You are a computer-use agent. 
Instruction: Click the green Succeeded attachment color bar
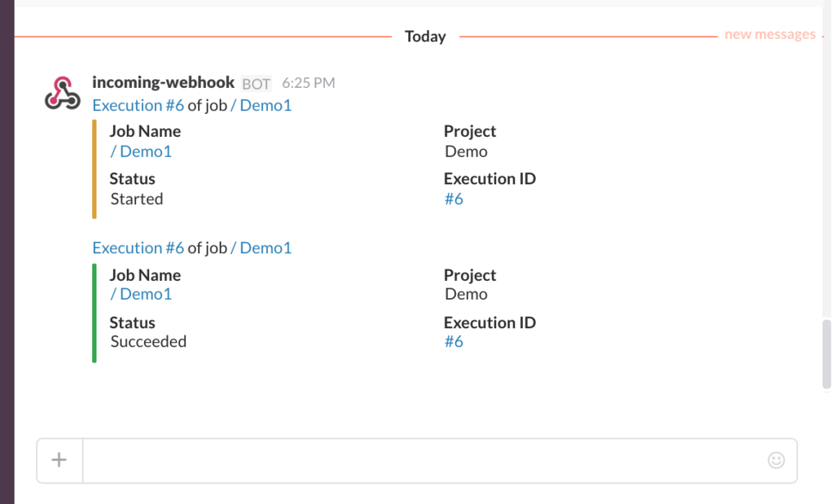pyautogui.click(x=94, y=313)
